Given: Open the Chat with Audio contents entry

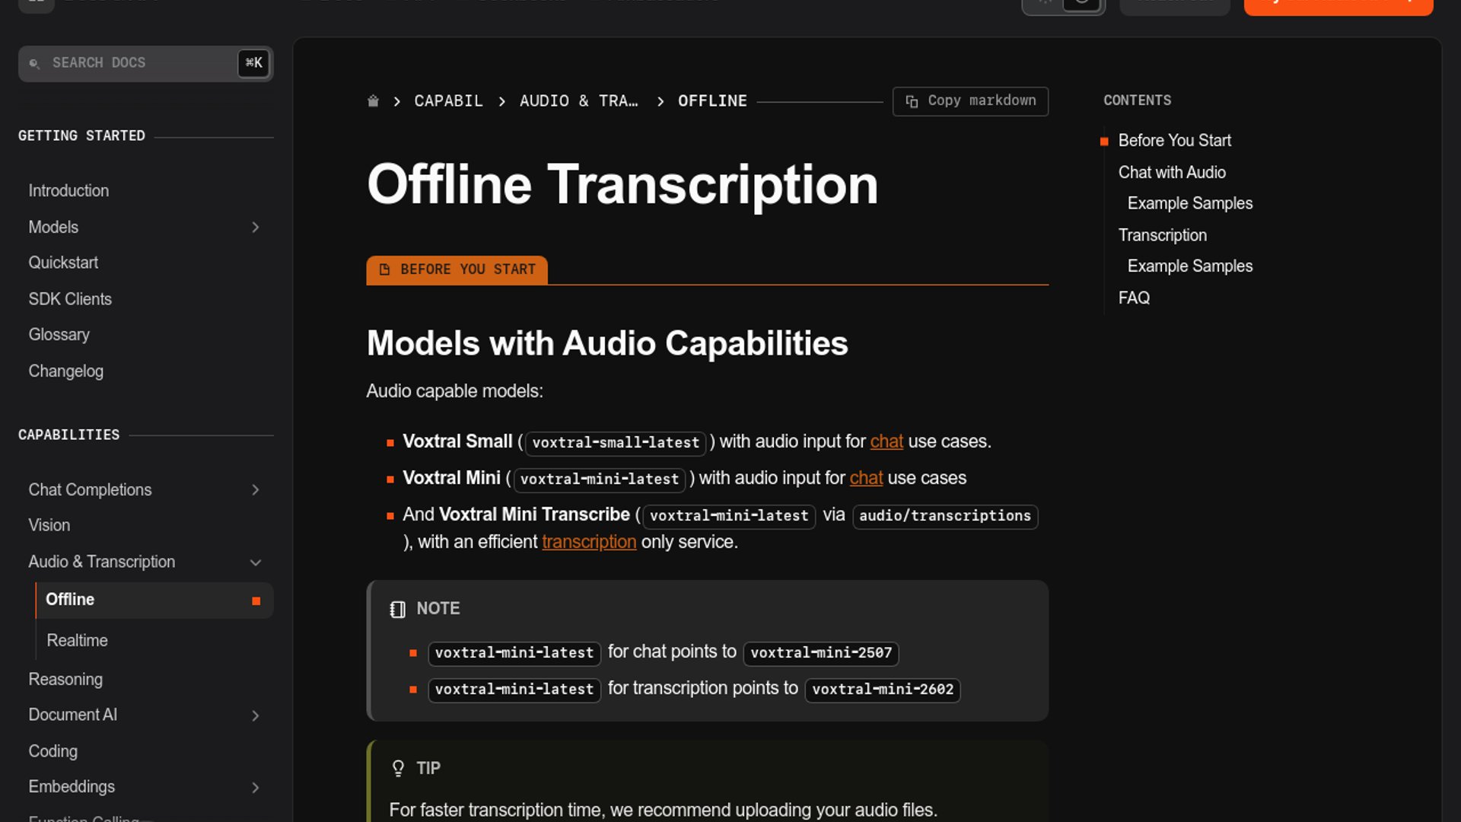Looking at the screenshot, I should pyautogui.click(x=1172, y=173).
